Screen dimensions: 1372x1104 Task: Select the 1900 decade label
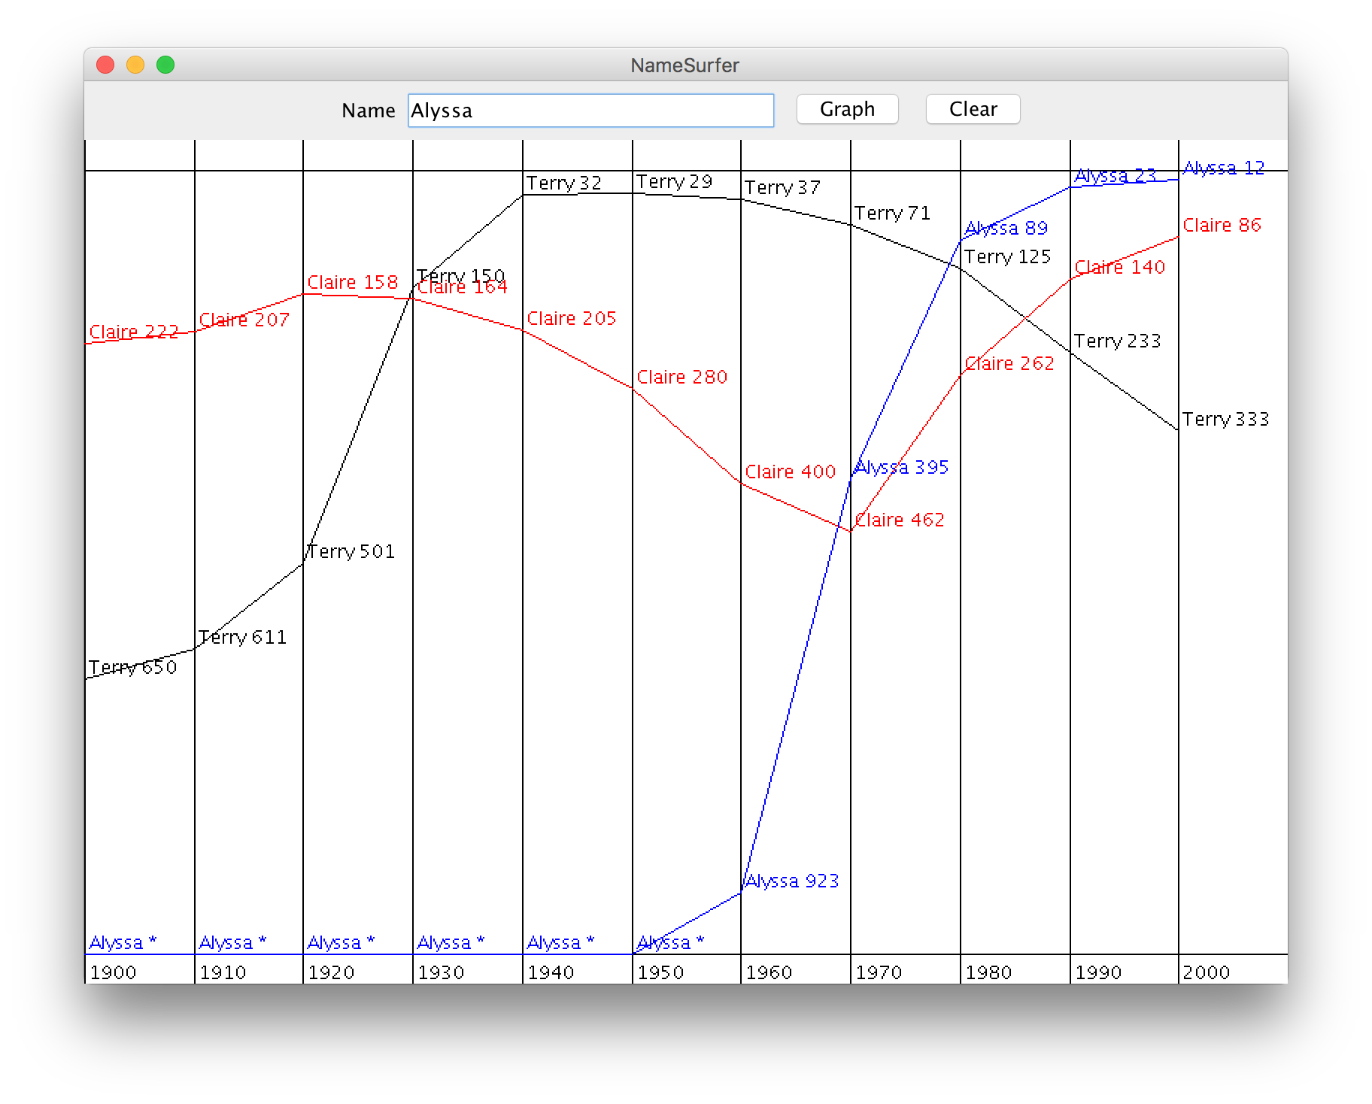(x=113, y=972)
